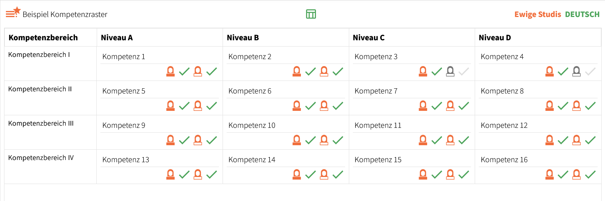Click the green table grid view icon
Image resolution: width=605 pixels, height=201 pixels.
point(311,14)
